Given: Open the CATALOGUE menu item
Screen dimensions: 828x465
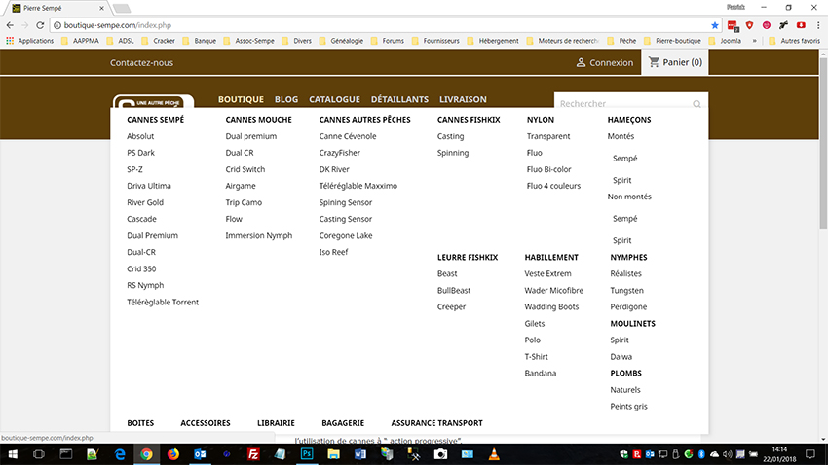Looking at the screenshot, I should pyautogui.click(x=334, y=99).
